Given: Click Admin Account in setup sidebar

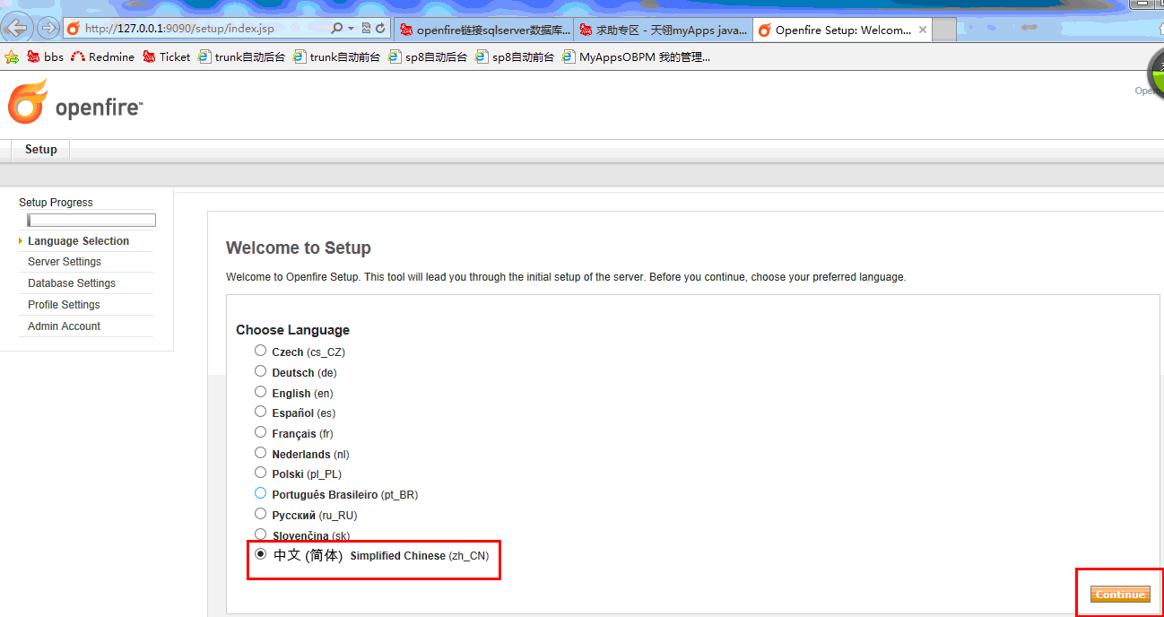Looking at the screenshot, I should pyautogui.click(x=64, y=326).
